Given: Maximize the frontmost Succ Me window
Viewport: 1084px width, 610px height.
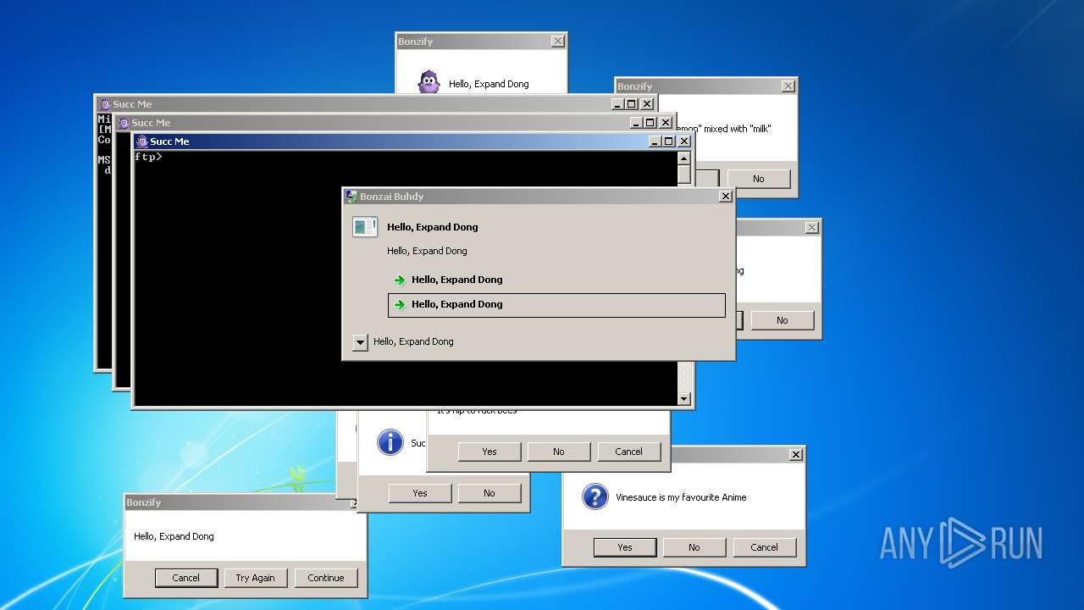Looking at the screenshot, I should [669, 141].
